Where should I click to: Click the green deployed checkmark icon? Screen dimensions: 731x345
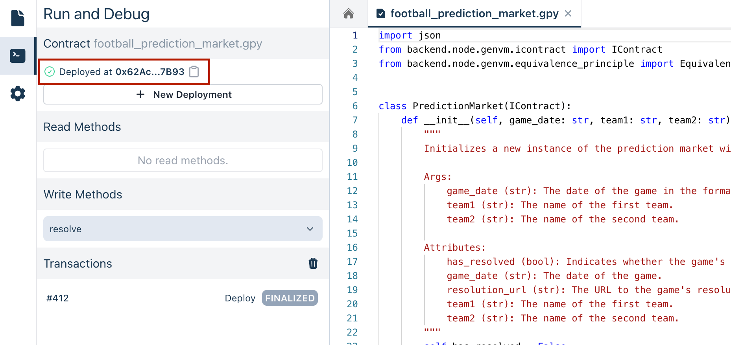(x=50, y=72)
